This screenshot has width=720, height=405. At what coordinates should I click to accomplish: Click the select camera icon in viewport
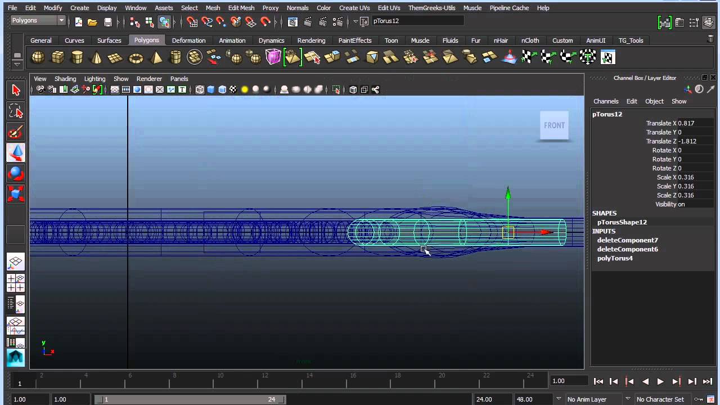[x=40, y=89]
